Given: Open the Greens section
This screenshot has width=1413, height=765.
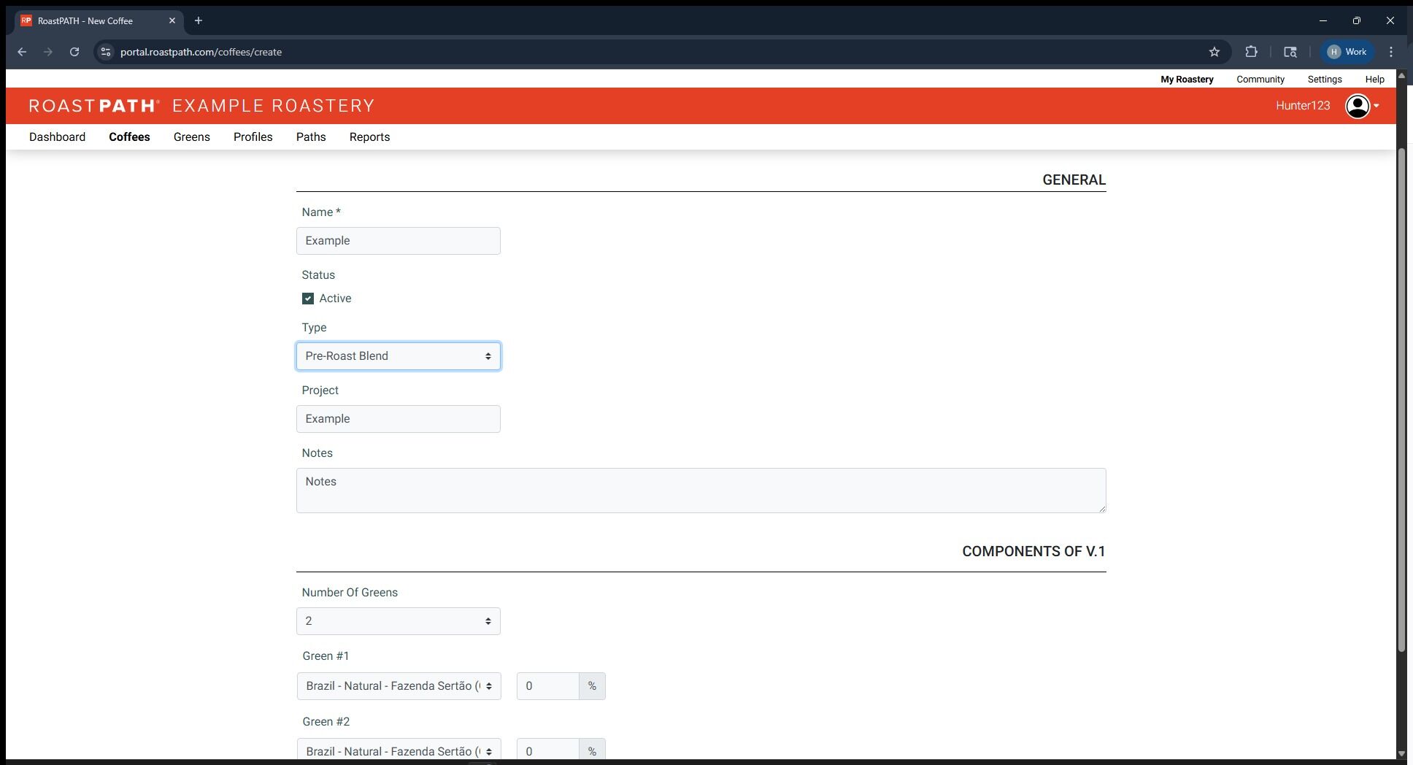Looking at the screenshot, I should click(192, 137).
